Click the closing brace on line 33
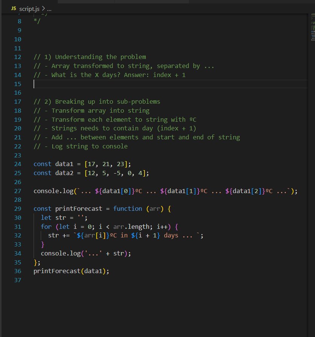Image resolution: width=315 pixels, height=337 pixels. pyautogui.click(x=43, y=245)
